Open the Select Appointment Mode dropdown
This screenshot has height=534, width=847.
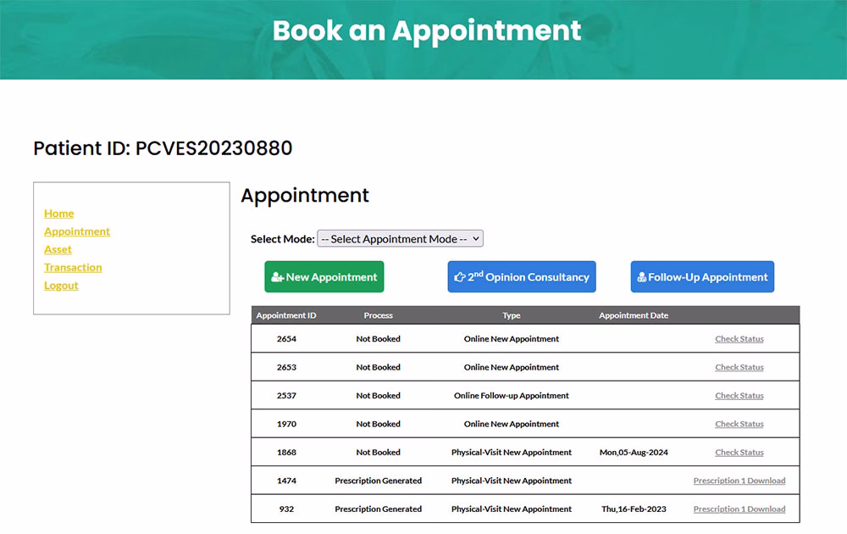[399, 238]
